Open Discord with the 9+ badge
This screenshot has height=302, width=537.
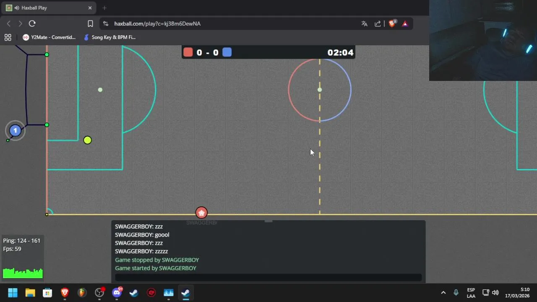point(117,293)
